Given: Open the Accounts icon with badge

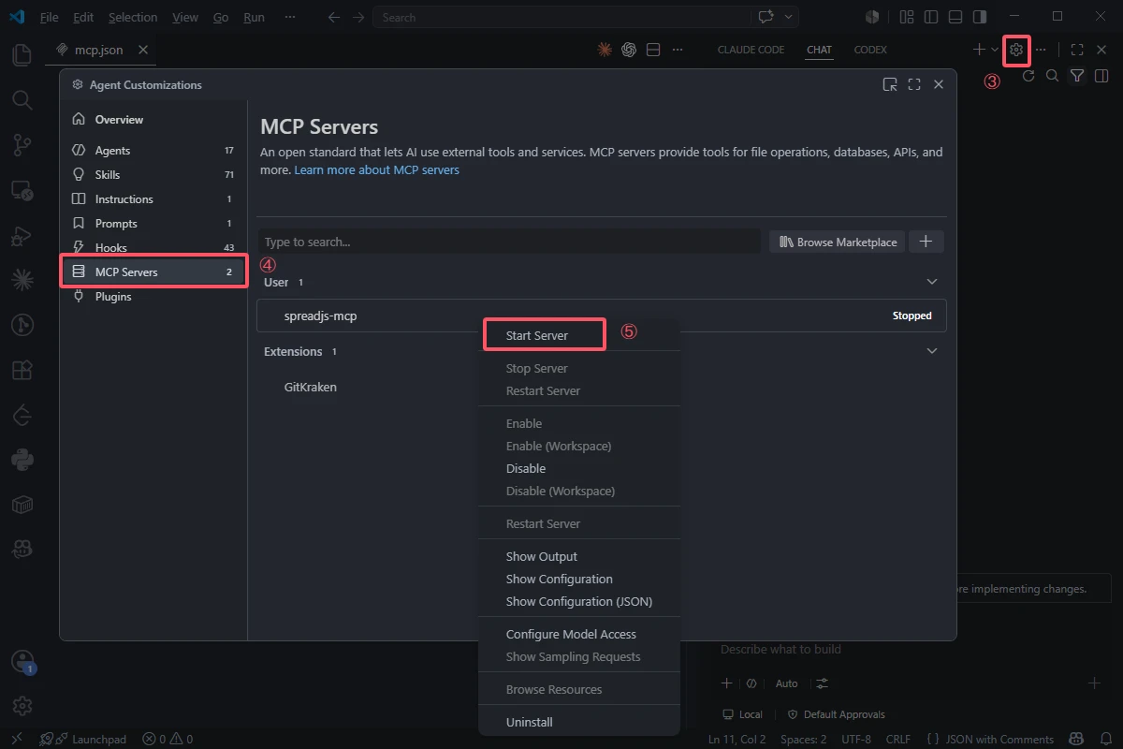Looking at the screenshot, I should click(22, 662).
